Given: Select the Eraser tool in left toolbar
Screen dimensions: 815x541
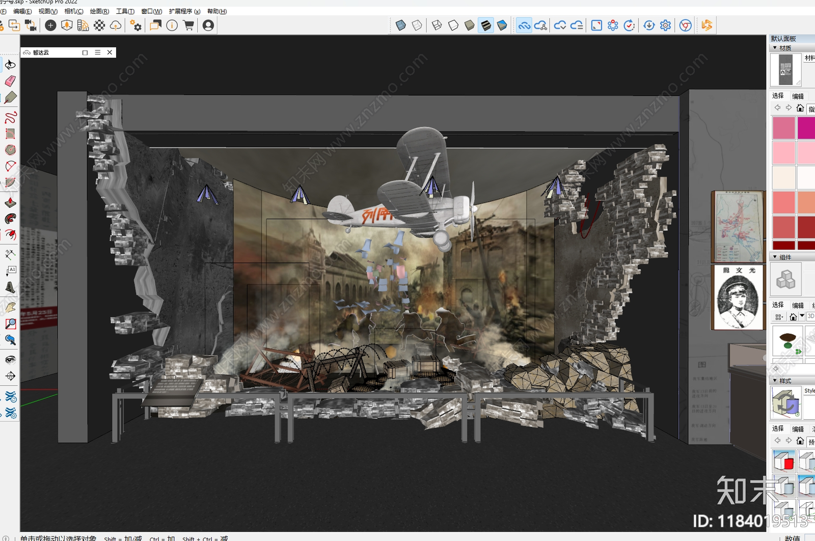Looking at the screenshot, I should 10,81.
